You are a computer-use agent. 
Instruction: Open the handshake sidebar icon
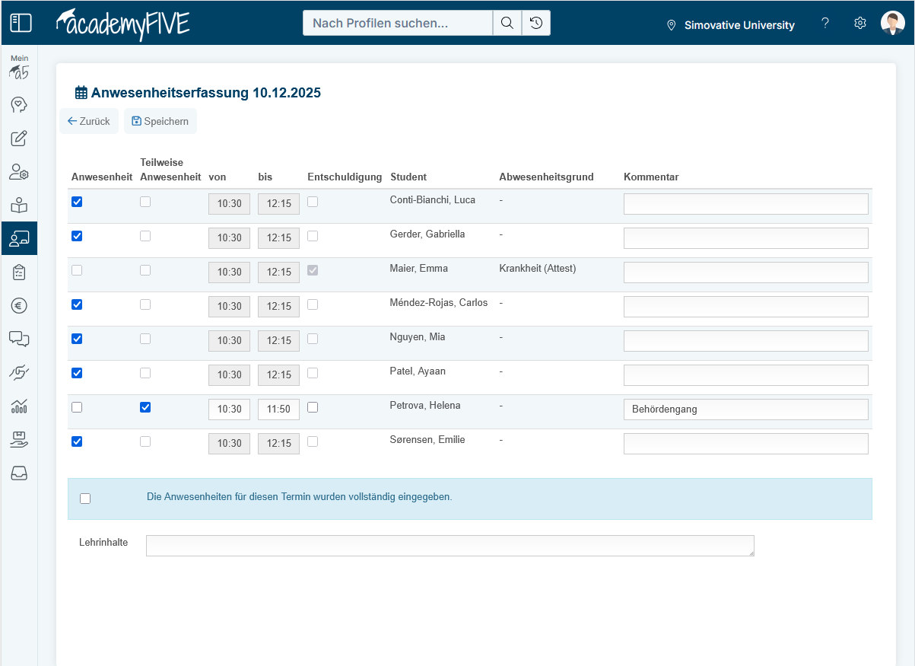pos(19,373)
